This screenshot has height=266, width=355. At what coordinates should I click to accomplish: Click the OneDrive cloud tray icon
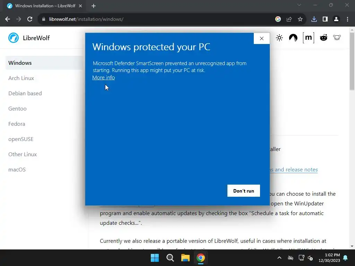click(x=291, y=258)
